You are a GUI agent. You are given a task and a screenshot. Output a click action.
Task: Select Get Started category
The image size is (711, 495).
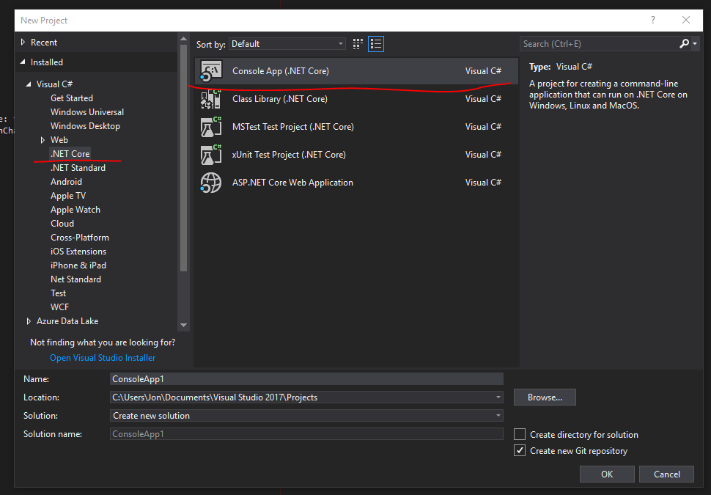pyautogui.click(x=72, y=98)
